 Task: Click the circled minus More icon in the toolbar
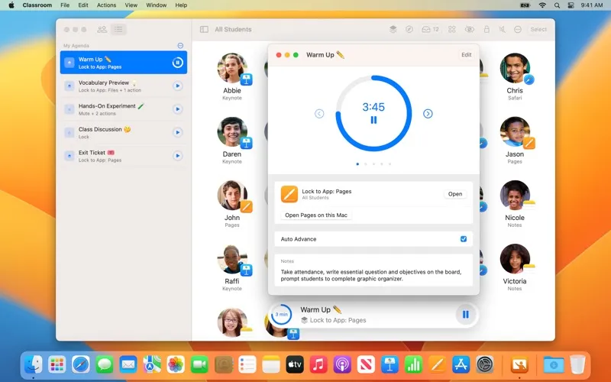[518, 29]
